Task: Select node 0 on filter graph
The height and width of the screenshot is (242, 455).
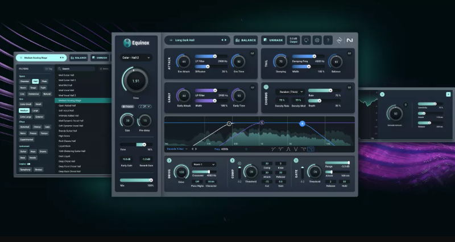Action: tap(229, 124)
